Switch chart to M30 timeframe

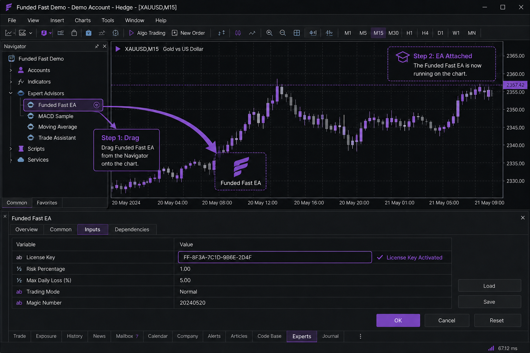393,33
